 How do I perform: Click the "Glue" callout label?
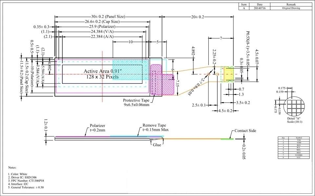(x=157, y=145)
